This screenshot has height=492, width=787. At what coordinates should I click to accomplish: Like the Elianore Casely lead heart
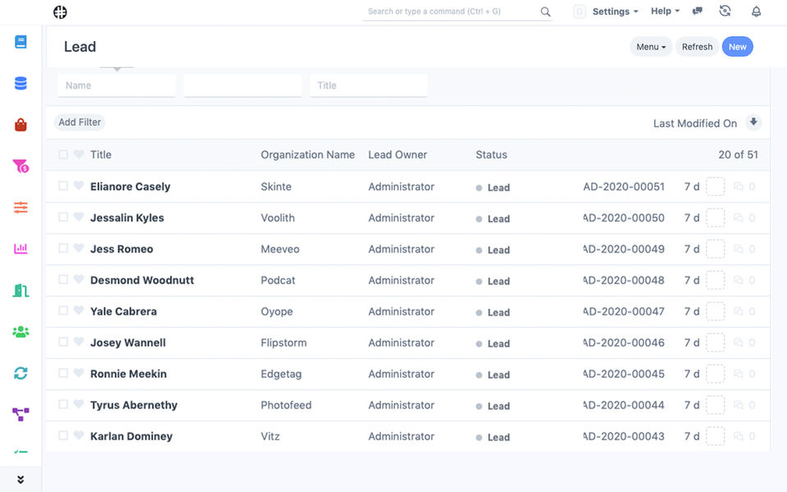tap(79, 186)
